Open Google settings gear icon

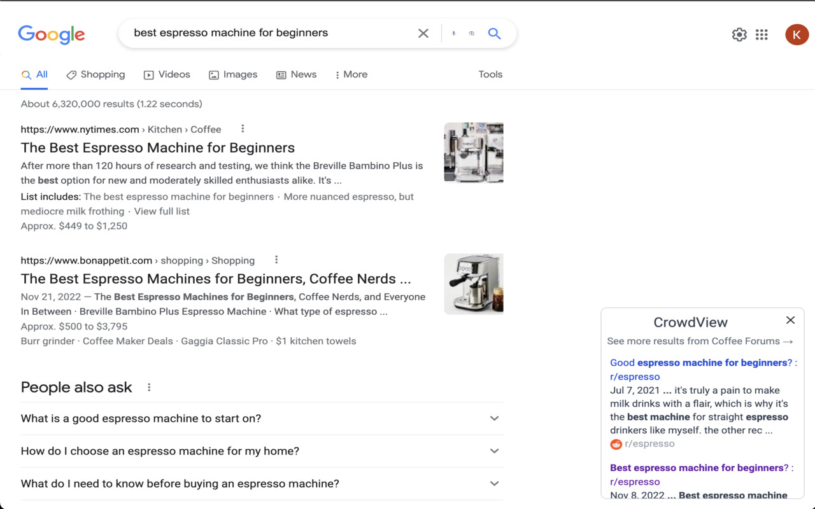coord(739,34)
